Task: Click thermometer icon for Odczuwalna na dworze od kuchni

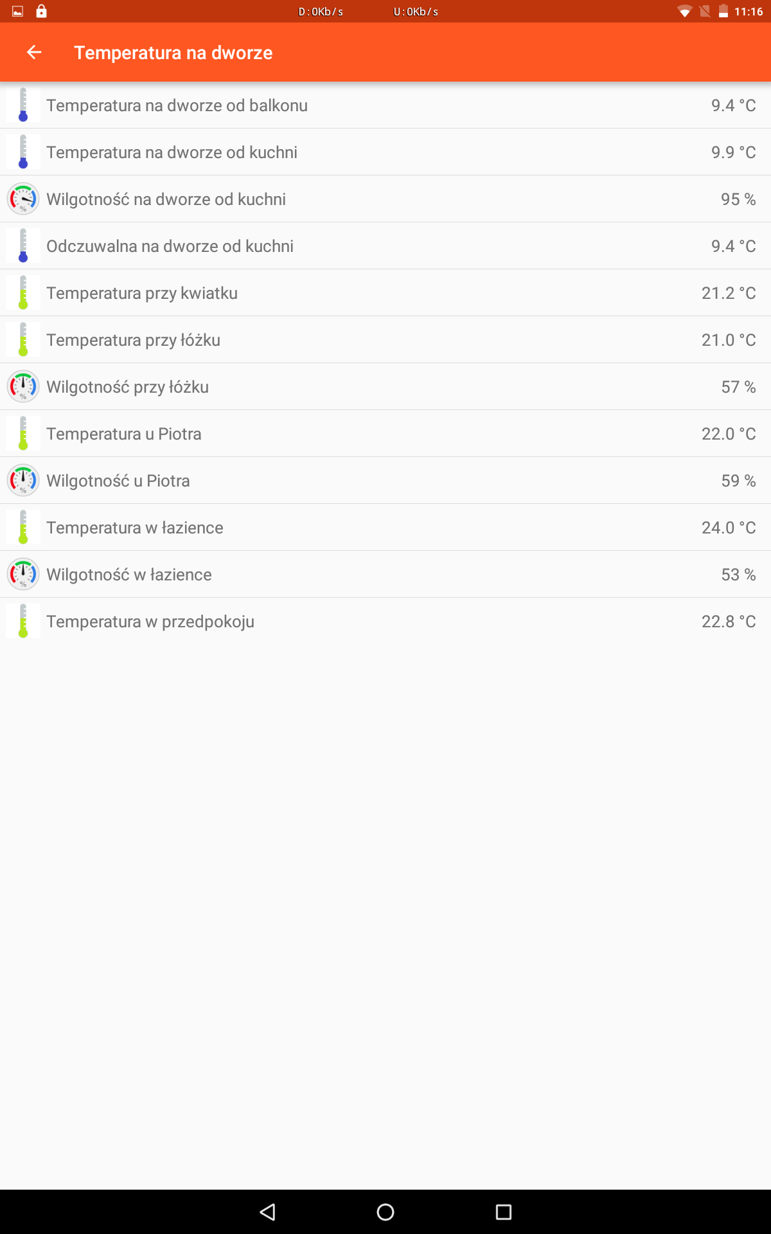Action: tap(23, 246)
